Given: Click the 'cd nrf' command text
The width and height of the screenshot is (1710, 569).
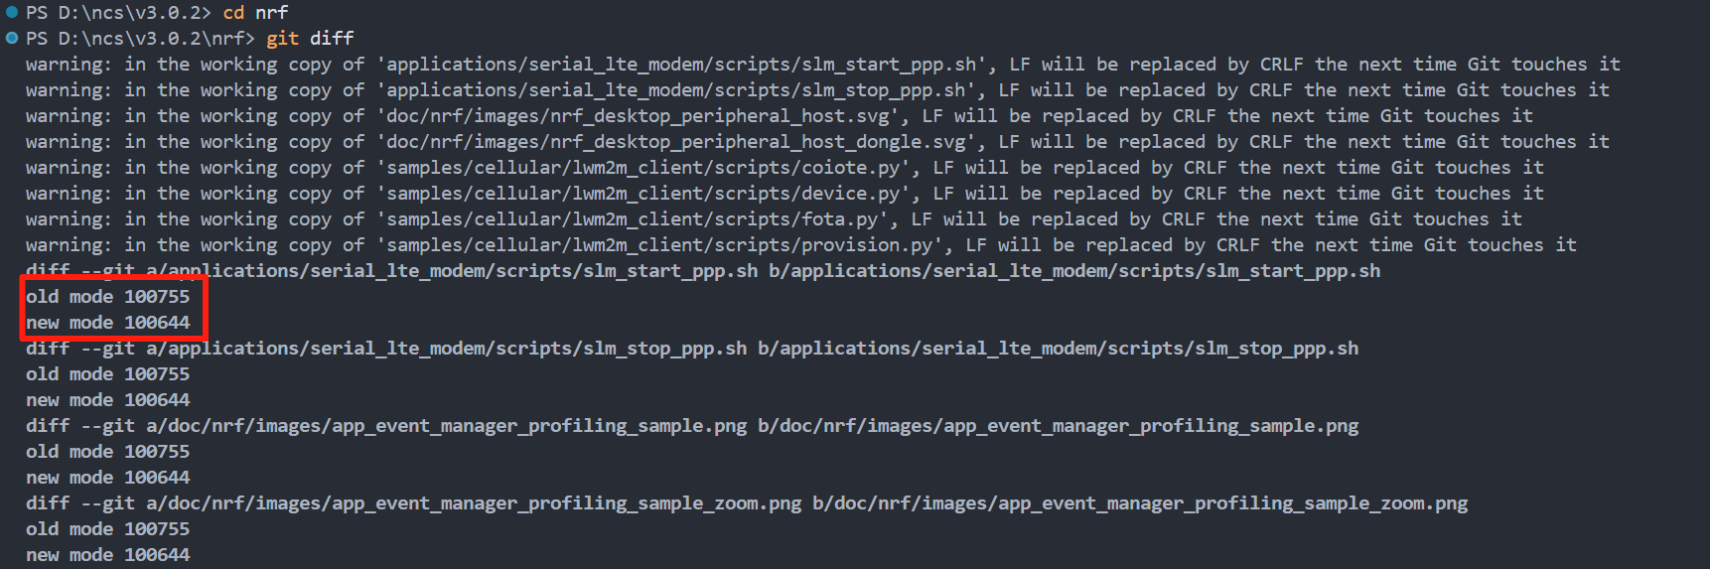Looking at the screenshot, I should coord(255,13).
